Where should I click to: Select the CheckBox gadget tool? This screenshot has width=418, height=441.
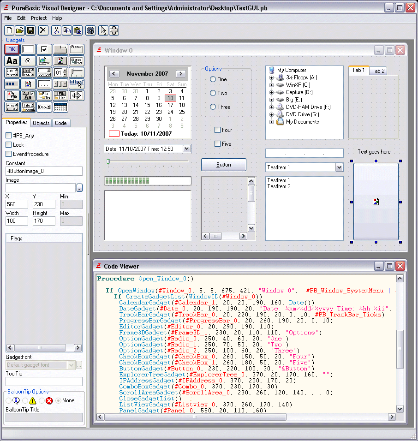44,49
